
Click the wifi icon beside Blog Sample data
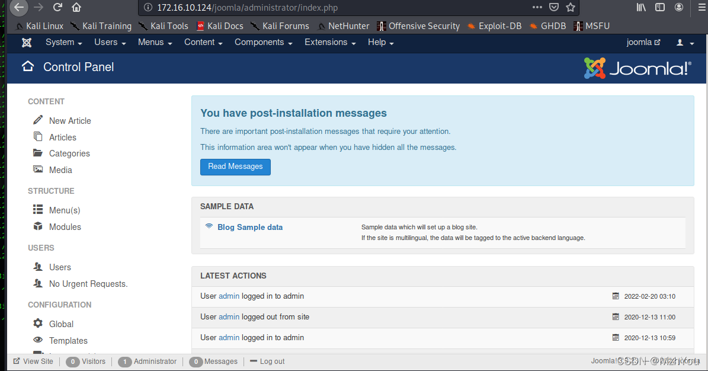209,226
